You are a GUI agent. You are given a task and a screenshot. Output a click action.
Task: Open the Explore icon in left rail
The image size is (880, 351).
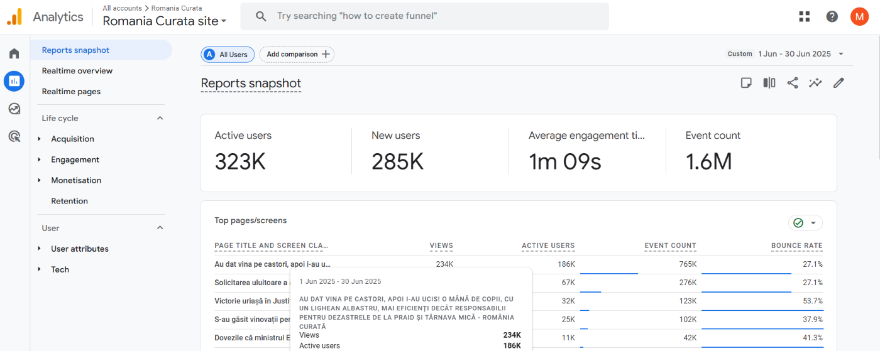14,109
